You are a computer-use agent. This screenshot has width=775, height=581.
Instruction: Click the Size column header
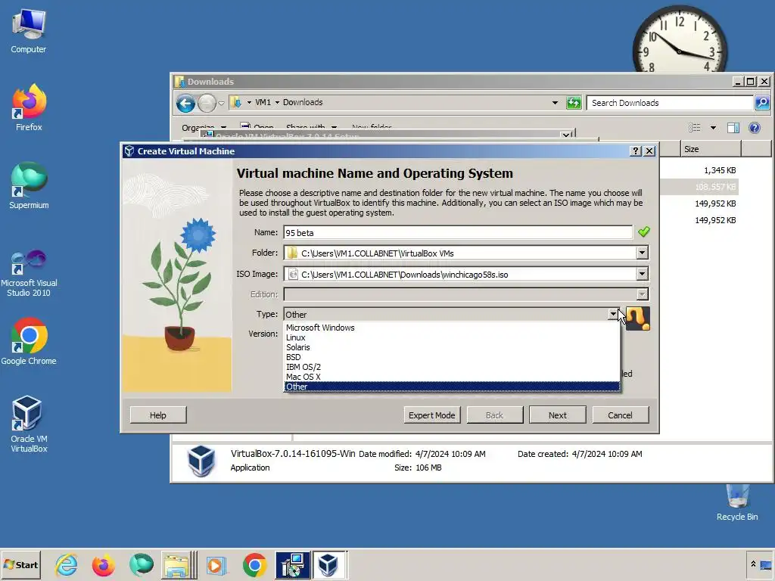coord(711,149)
